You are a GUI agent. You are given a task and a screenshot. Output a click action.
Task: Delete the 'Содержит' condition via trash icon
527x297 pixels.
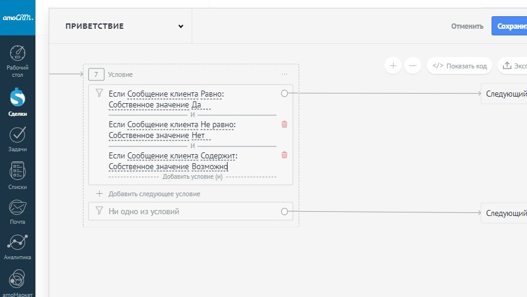[284, 155]
